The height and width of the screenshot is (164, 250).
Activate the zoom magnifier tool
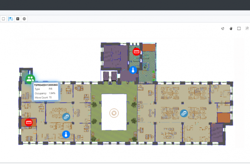click(x=247, y=29)
